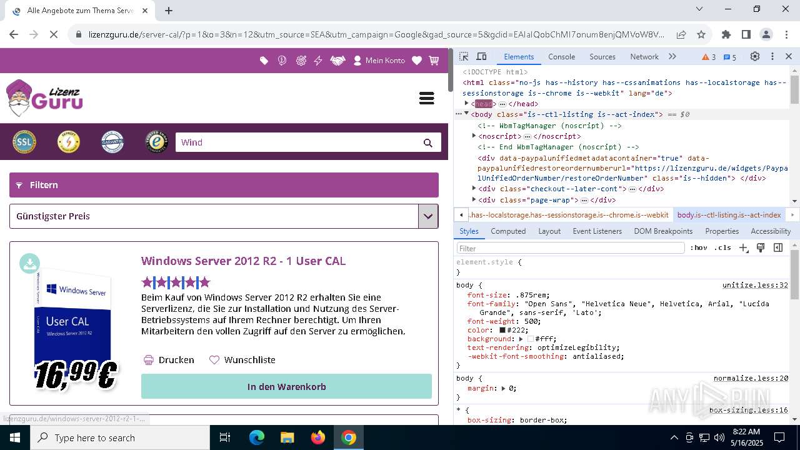The width and height of the screenshot is (800, 450).
Task: Click the Lizenz Guru logo
Action: 44,98
